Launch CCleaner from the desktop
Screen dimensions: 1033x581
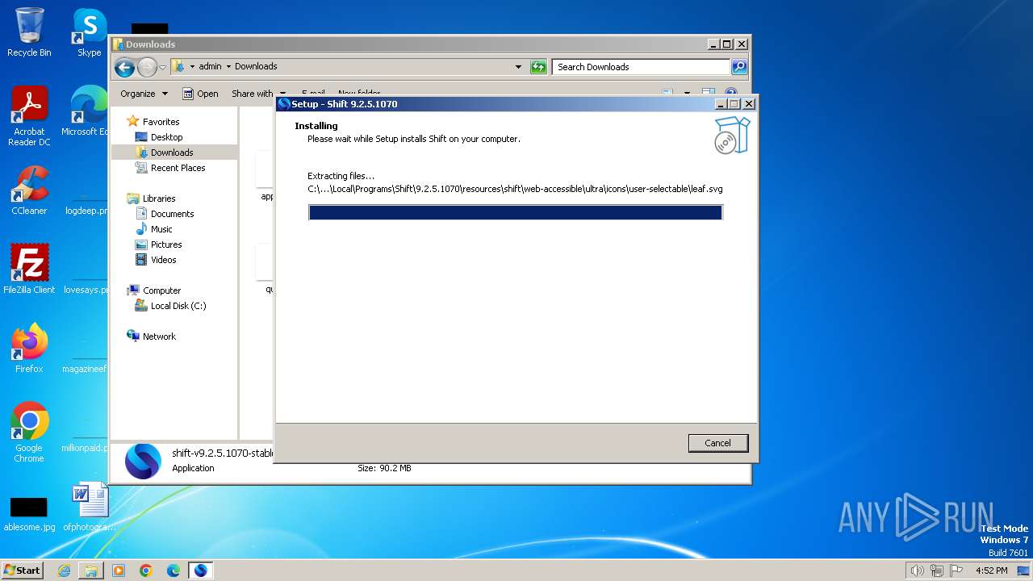pos(29,190)
